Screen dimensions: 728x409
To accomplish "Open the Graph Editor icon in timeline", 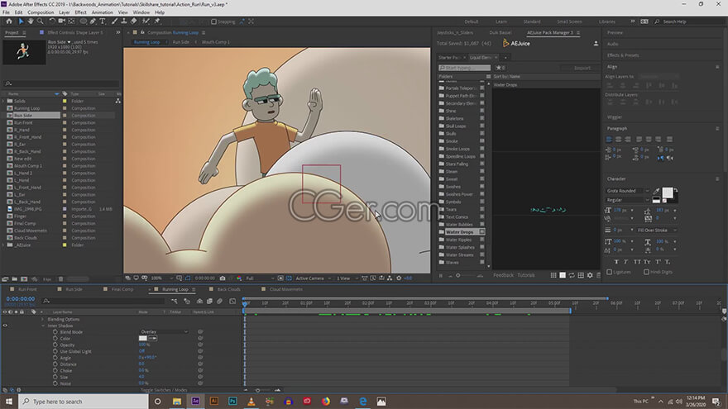I will (232, 302).
